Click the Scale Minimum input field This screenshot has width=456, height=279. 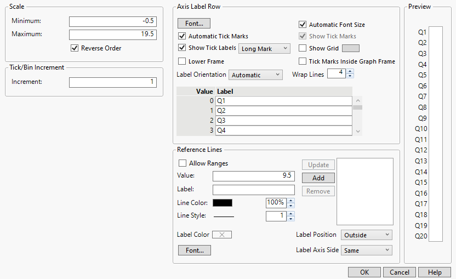point(113,21)
